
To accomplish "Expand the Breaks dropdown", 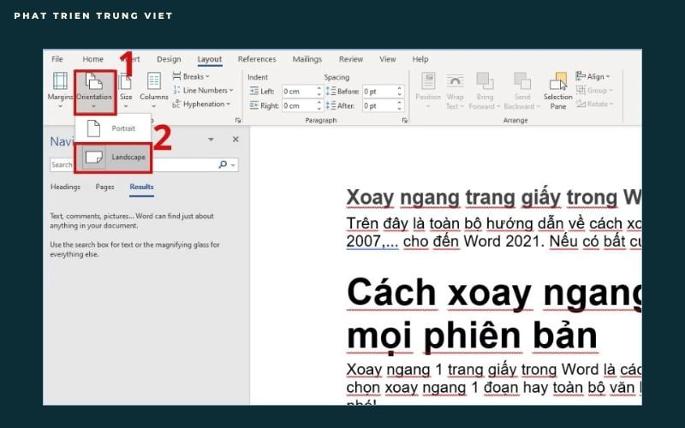I will (193, 76).
